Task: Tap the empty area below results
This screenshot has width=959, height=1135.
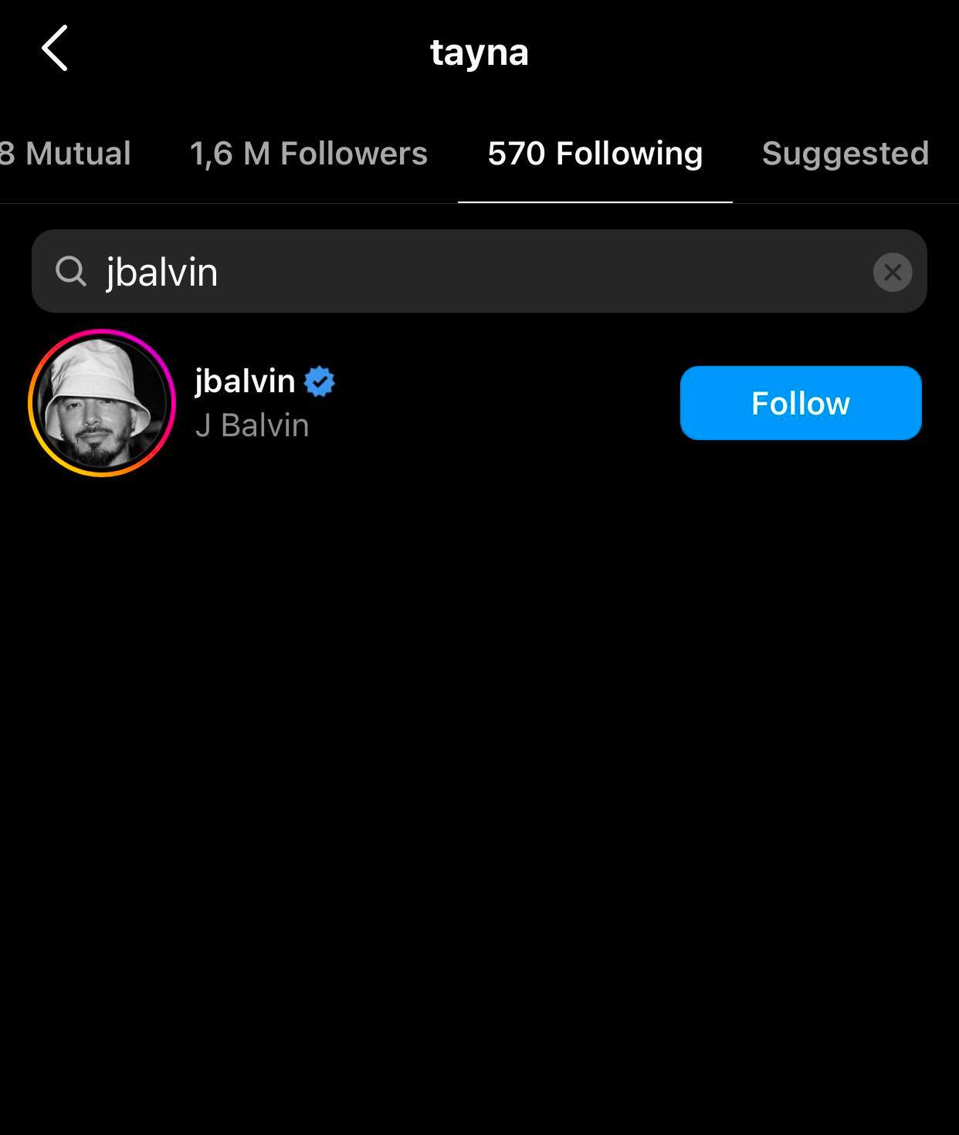Action: [x=479, y=803]
